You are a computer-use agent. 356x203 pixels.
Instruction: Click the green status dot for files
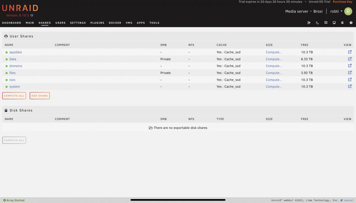coord(6,73)
